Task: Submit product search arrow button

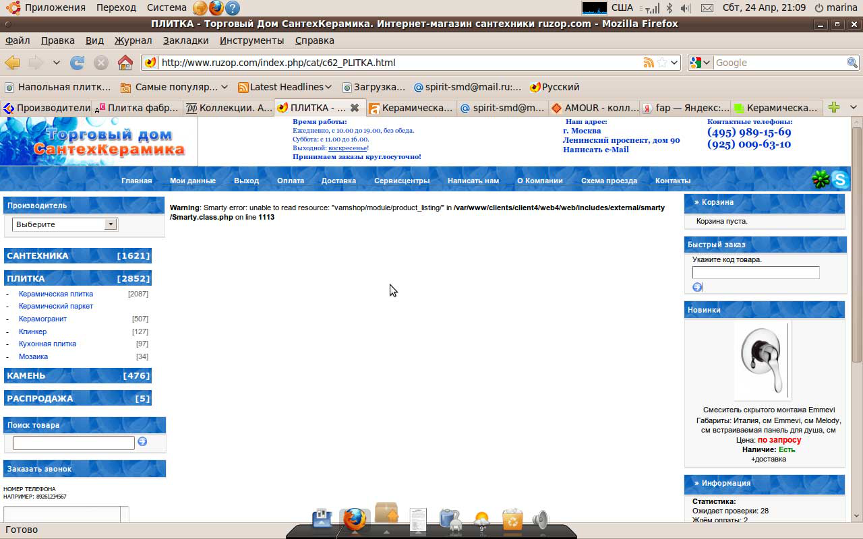Action: point(142,442)
